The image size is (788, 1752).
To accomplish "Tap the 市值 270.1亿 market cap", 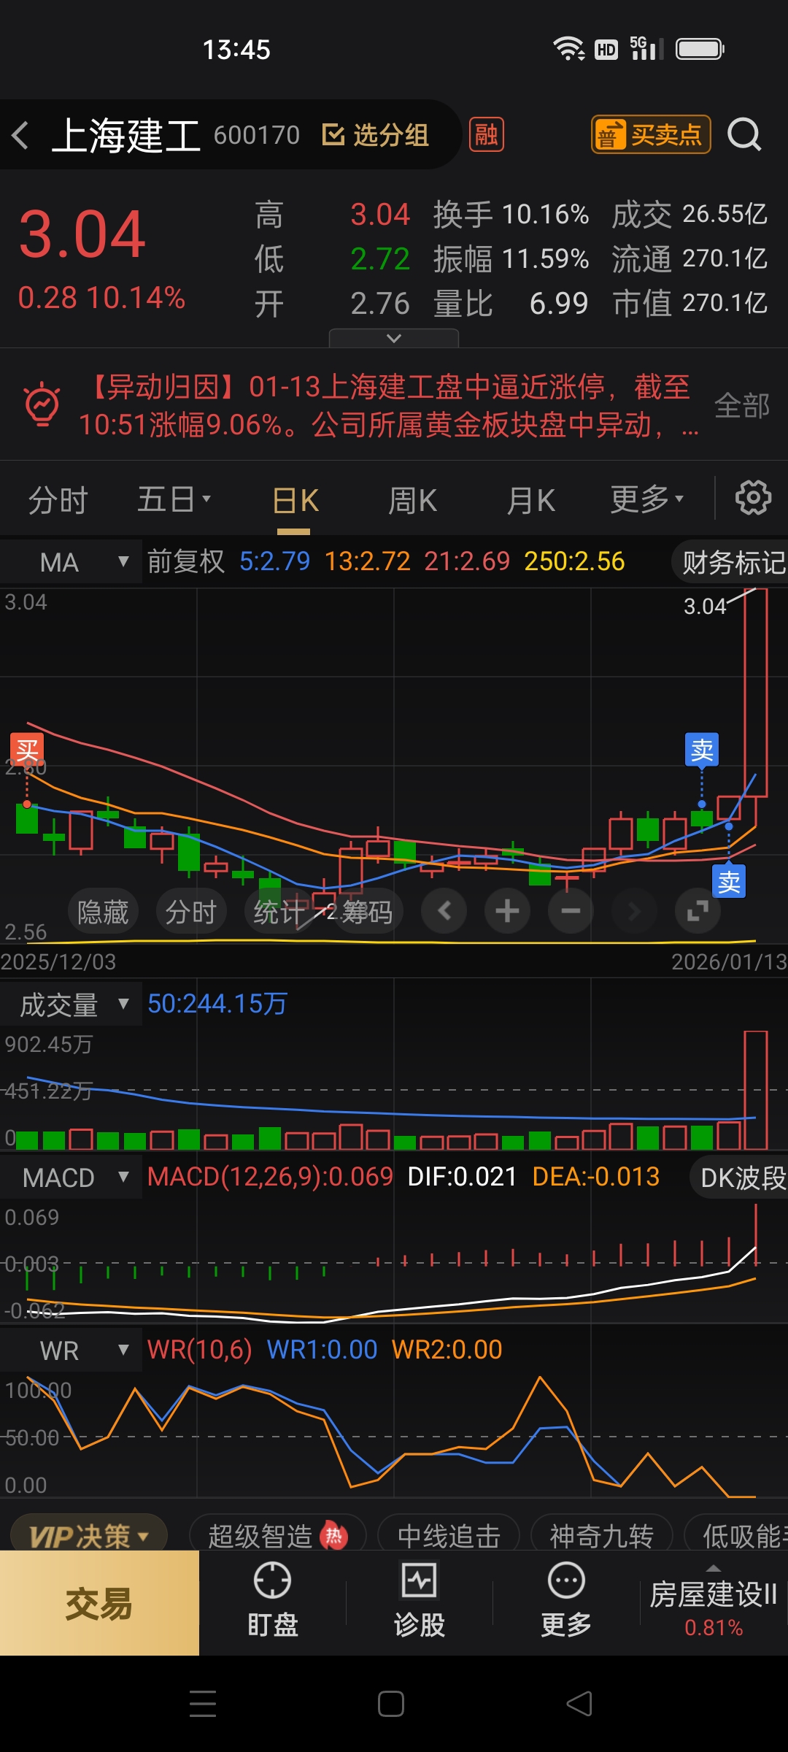I will click(690, 303).
